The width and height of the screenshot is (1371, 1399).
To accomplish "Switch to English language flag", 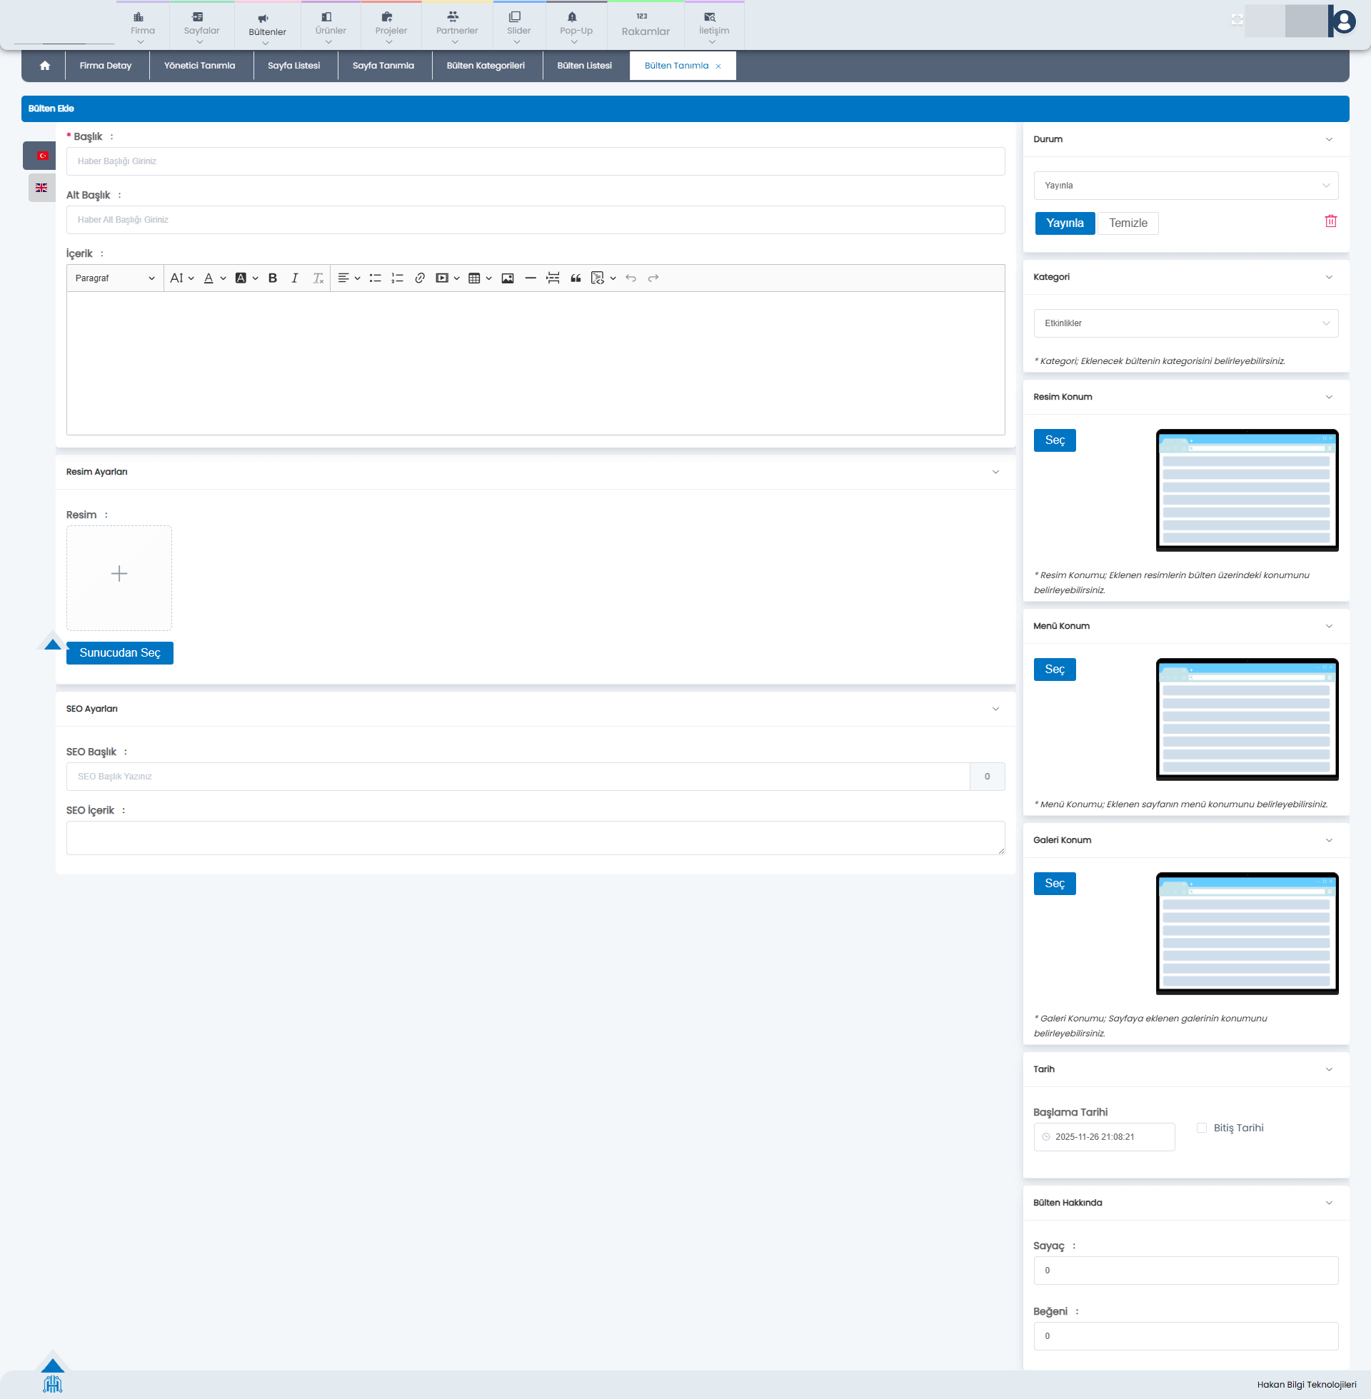I will [41, 188].
